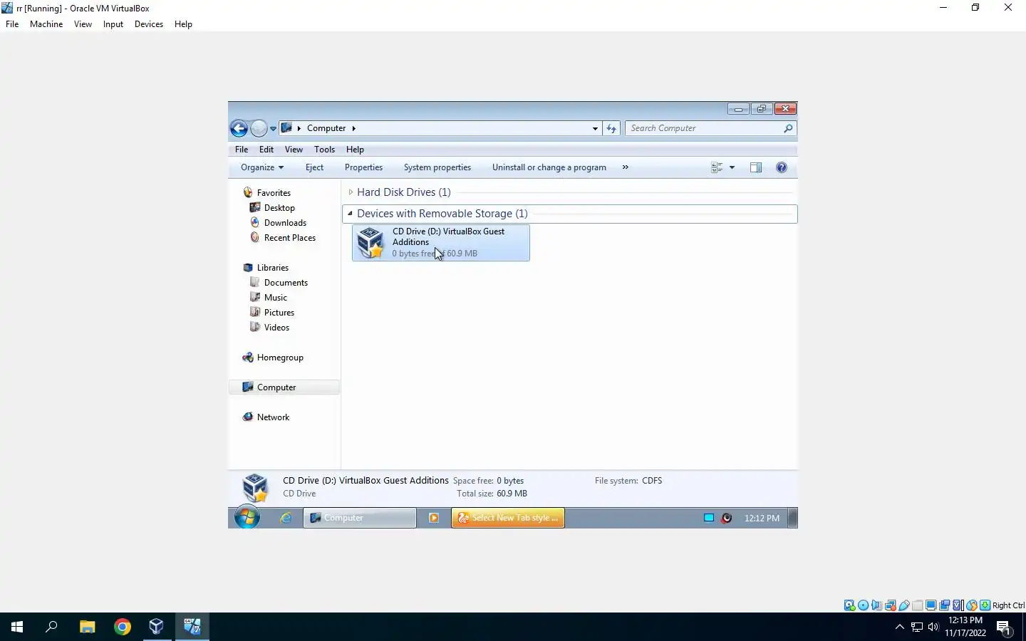The image size is (1026, 641).
Task: Open Windows Media Player taskbar icon
Action: 433,518
